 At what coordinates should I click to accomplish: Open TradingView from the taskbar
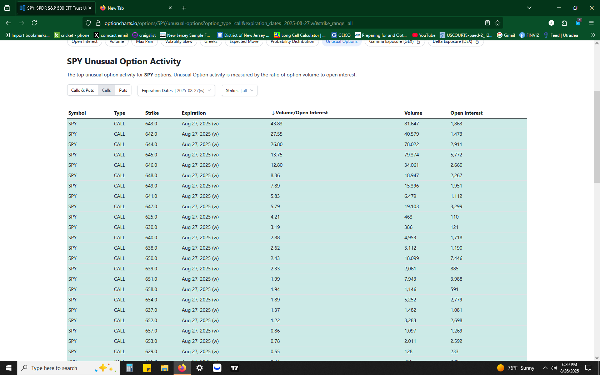(235, 368)
